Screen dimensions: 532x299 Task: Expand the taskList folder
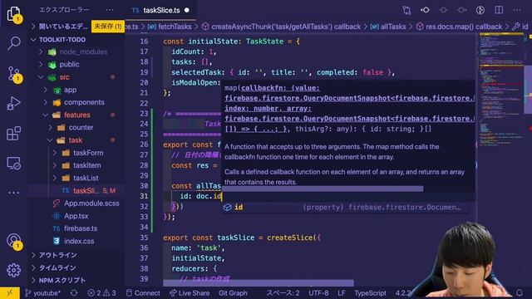(x=86, y=178)
